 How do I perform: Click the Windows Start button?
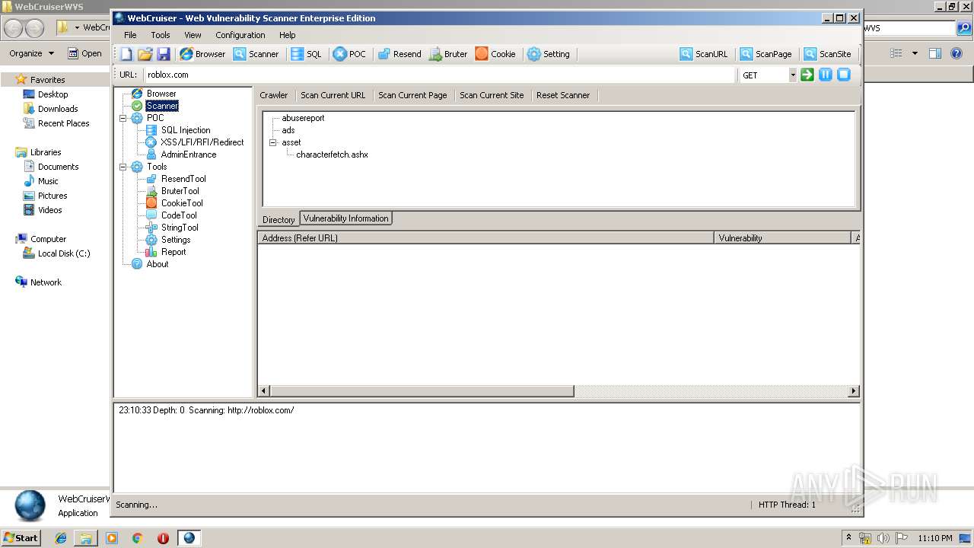point(21,537)
